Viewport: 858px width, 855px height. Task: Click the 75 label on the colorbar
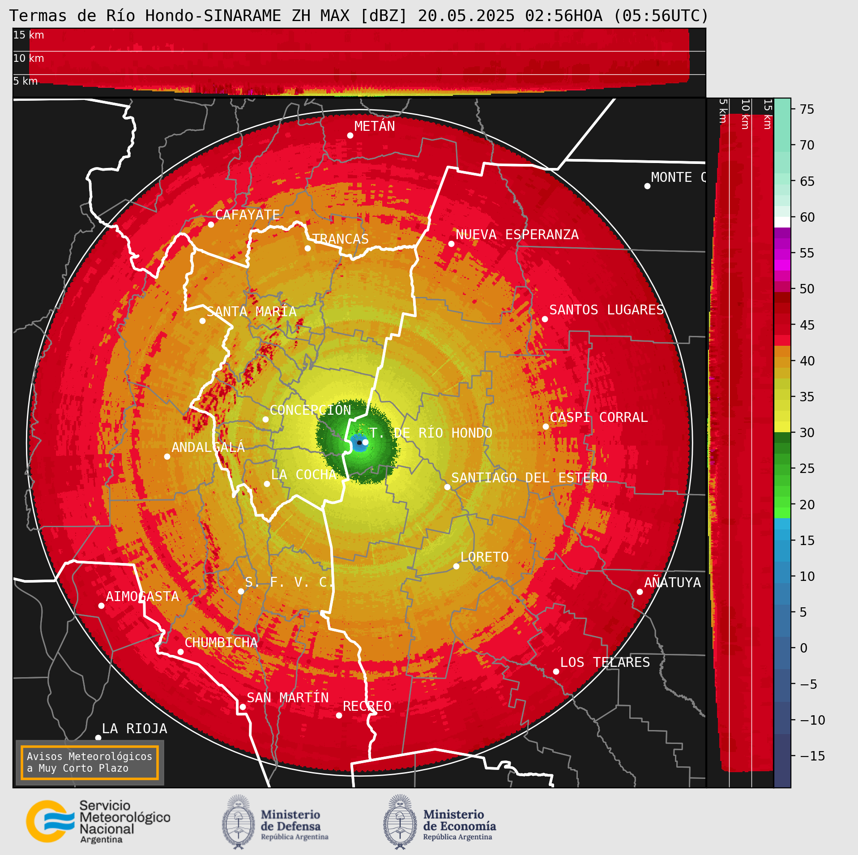tap(807, 109)
